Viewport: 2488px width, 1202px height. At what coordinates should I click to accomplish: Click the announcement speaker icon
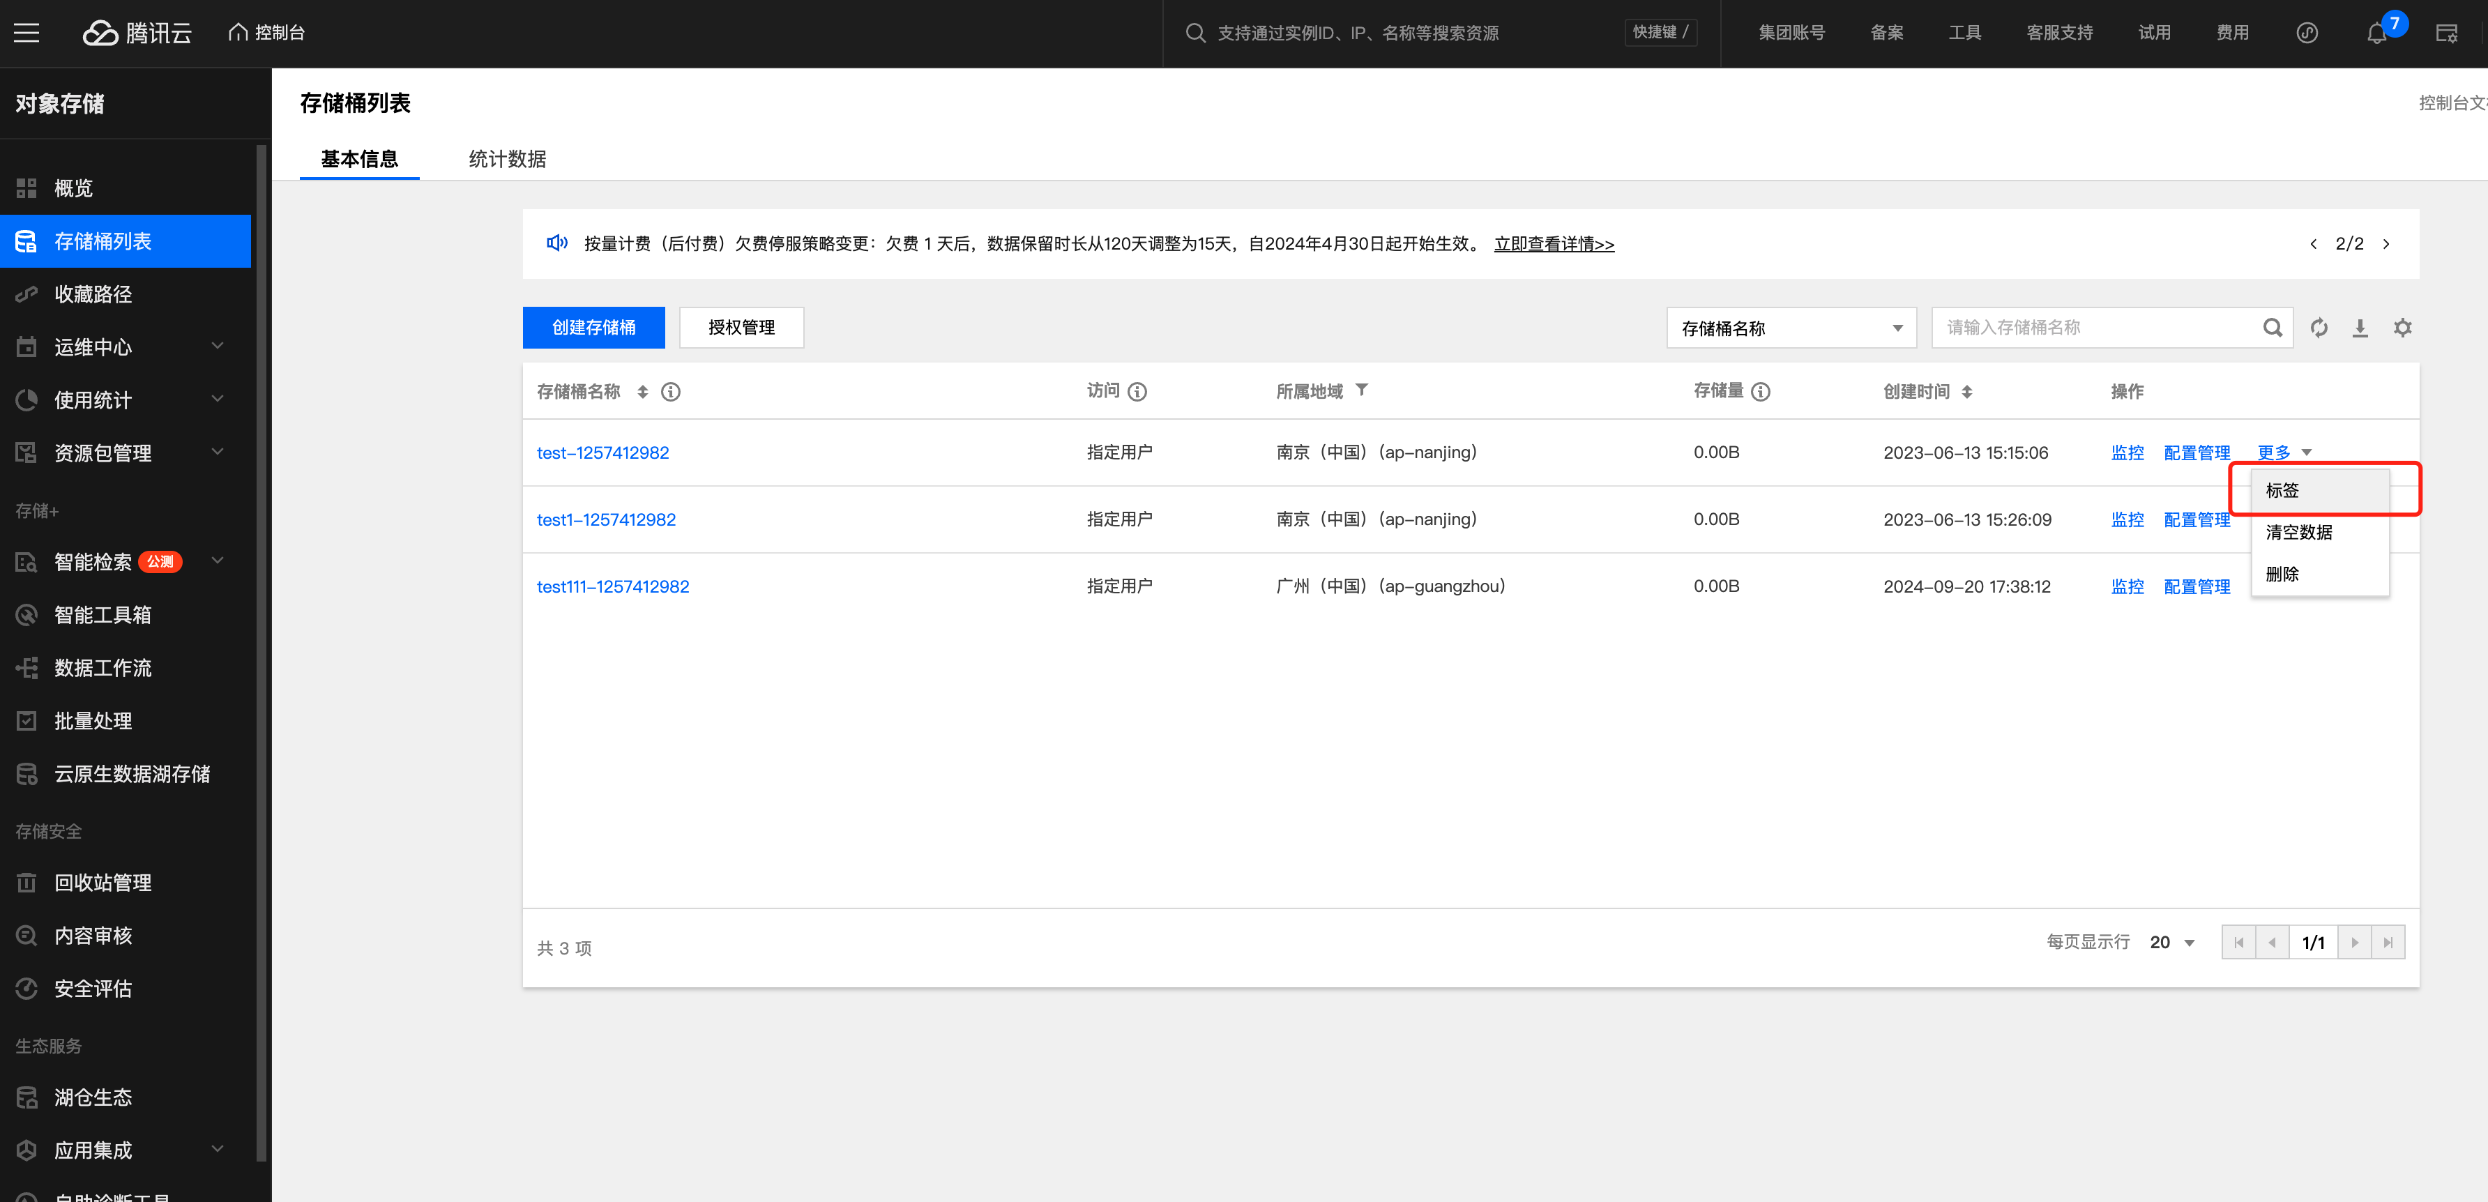(557, 243)
